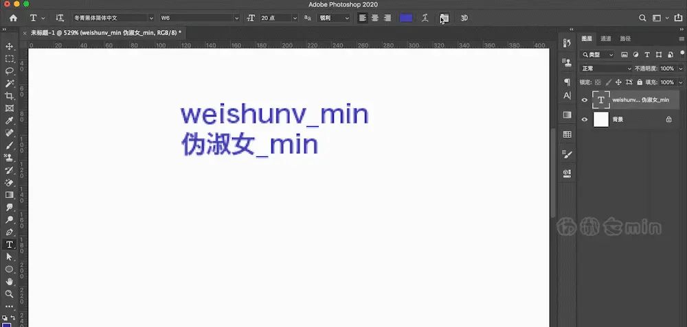Open the Paragraph panel icon
Image resolution: width=687 pixels, height=327 pixels.
tap(567, 82)
